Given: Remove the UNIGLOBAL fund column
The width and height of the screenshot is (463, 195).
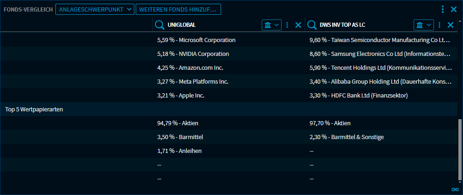Looking at the screenshot, I should point(298,25).
